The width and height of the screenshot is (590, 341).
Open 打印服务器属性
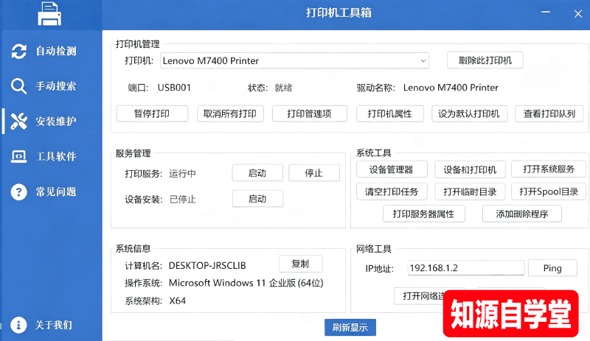423,214
